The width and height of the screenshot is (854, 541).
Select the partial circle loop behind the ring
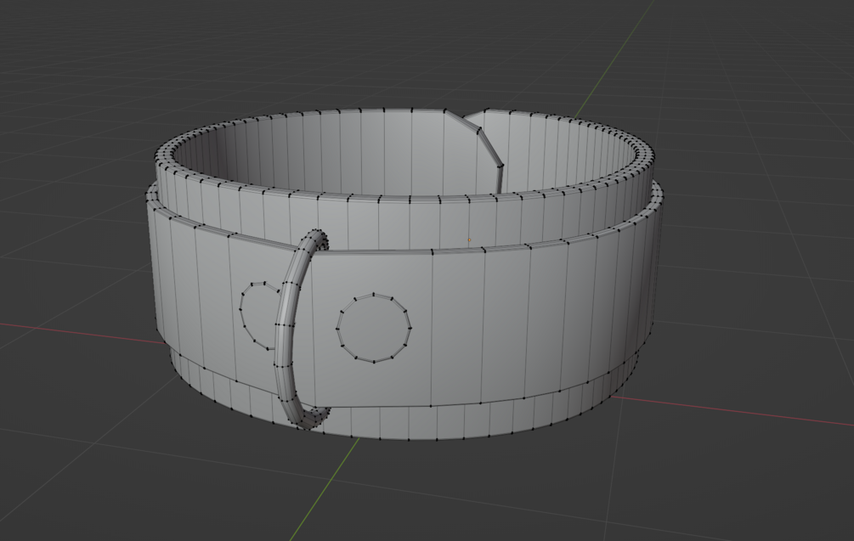pyautogui.click(x=260, y=316)
